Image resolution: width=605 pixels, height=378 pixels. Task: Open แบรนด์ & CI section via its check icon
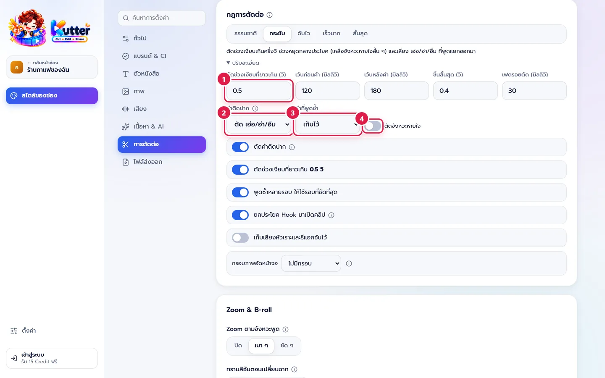tap(125, 56)
